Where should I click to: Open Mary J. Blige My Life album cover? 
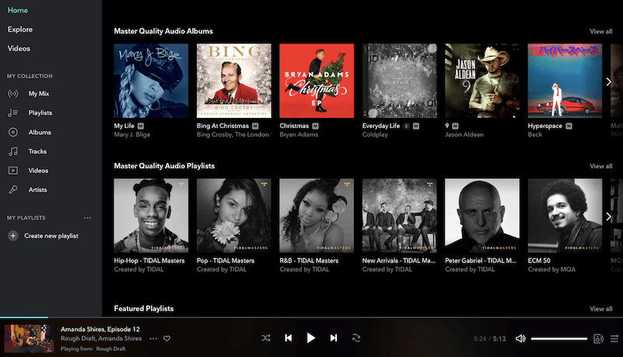coord(151,81)
